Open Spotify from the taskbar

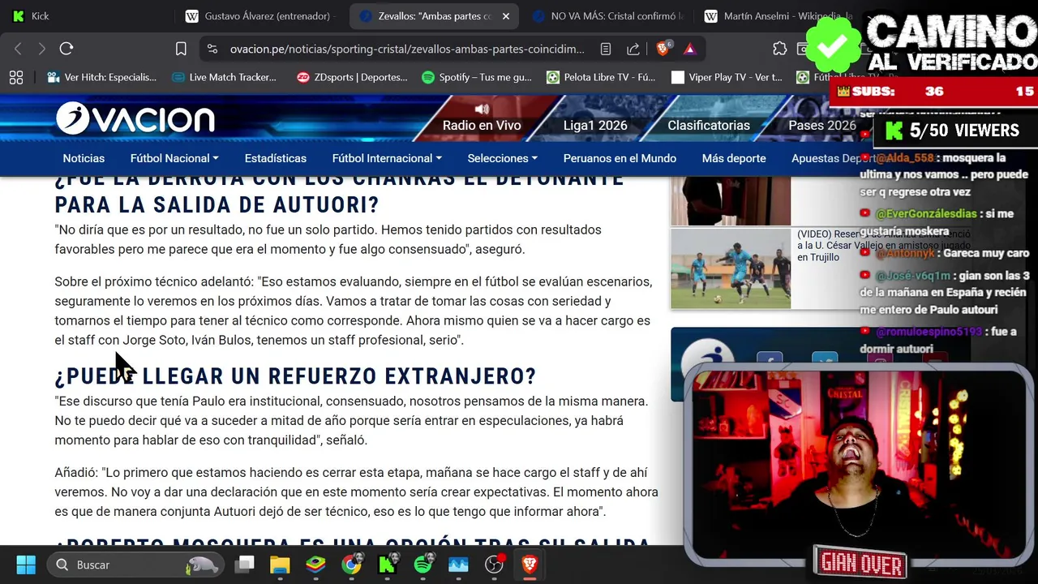click(x=422, y=565)
